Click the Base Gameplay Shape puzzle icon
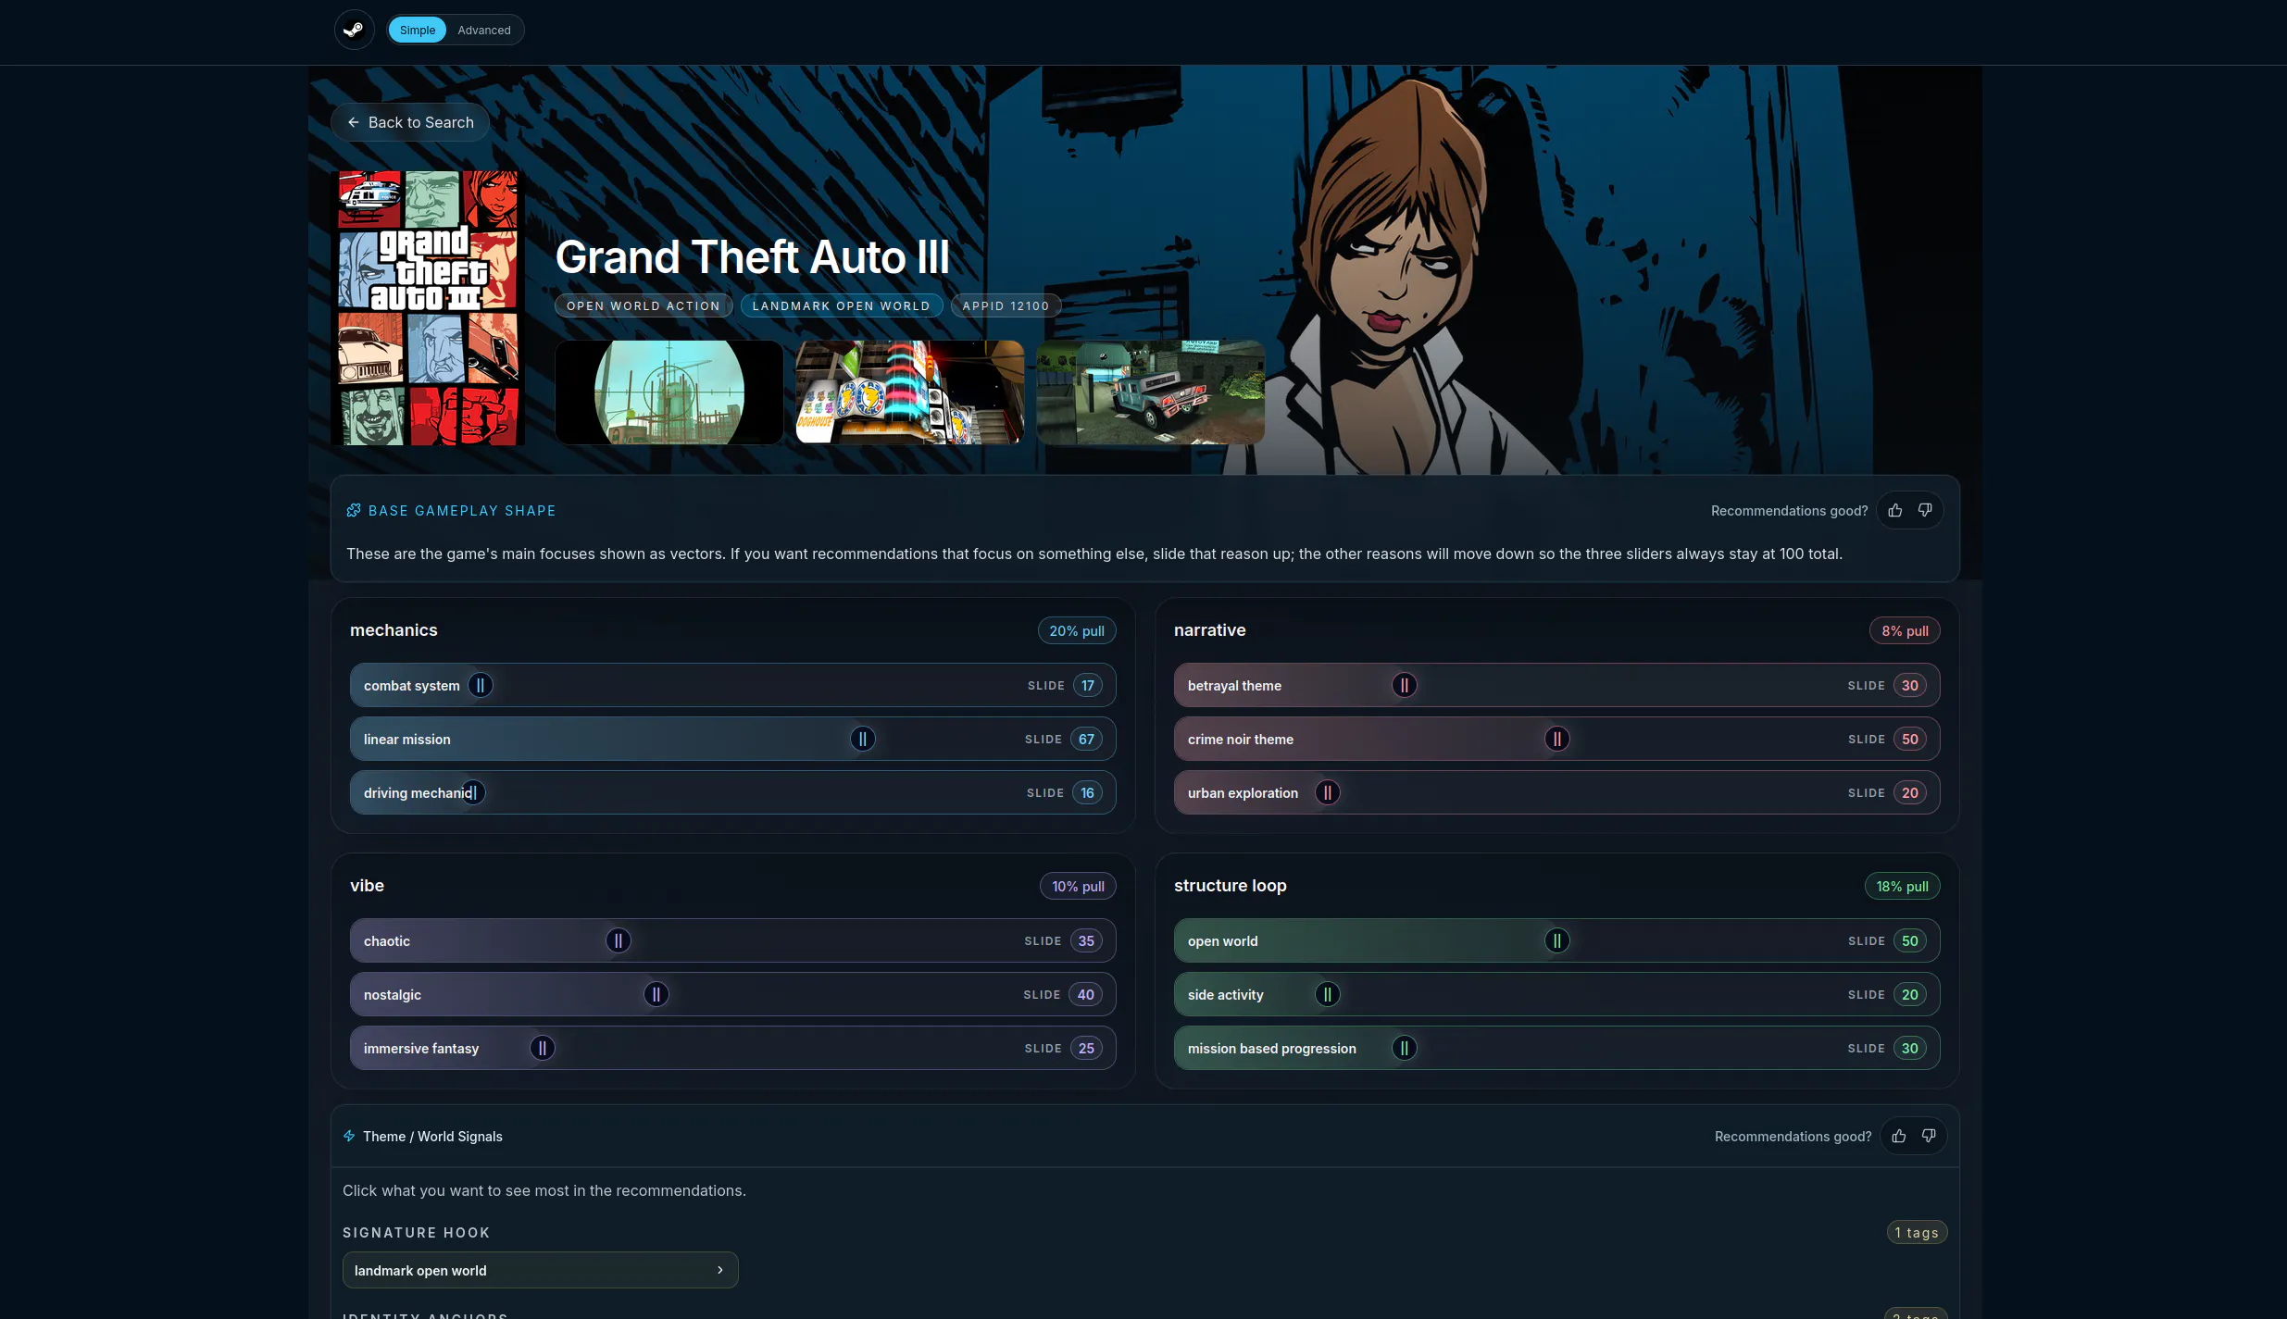2287x1319 pixels. coord(354,510)
